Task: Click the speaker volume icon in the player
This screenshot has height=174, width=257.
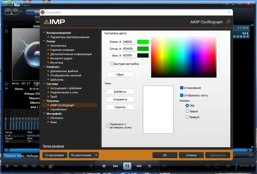Action: (228, 166)
